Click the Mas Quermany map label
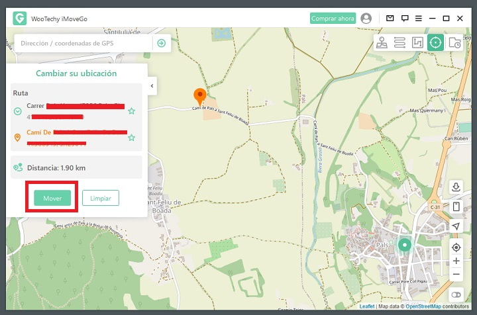 (x=426, y=111)
